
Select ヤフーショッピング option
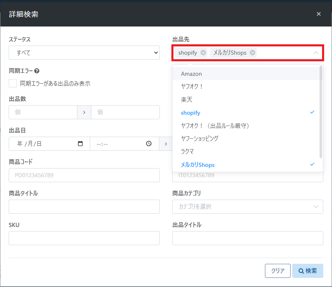[246, 138]
